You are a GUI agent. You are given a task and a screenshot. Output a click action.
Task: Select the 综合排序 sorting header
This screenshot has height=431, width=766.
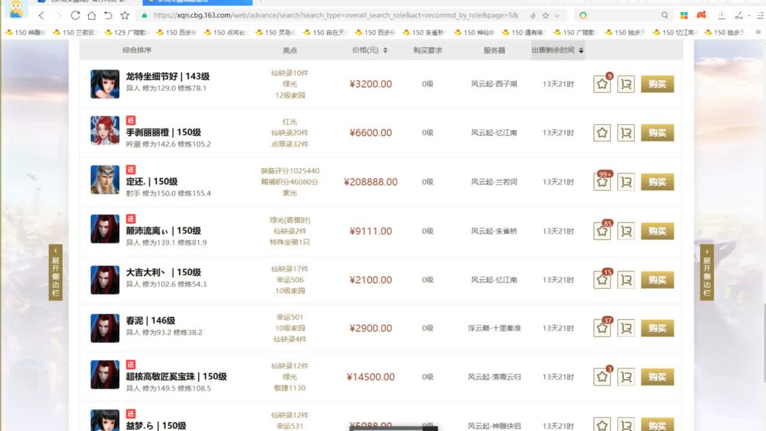point(137,50)
